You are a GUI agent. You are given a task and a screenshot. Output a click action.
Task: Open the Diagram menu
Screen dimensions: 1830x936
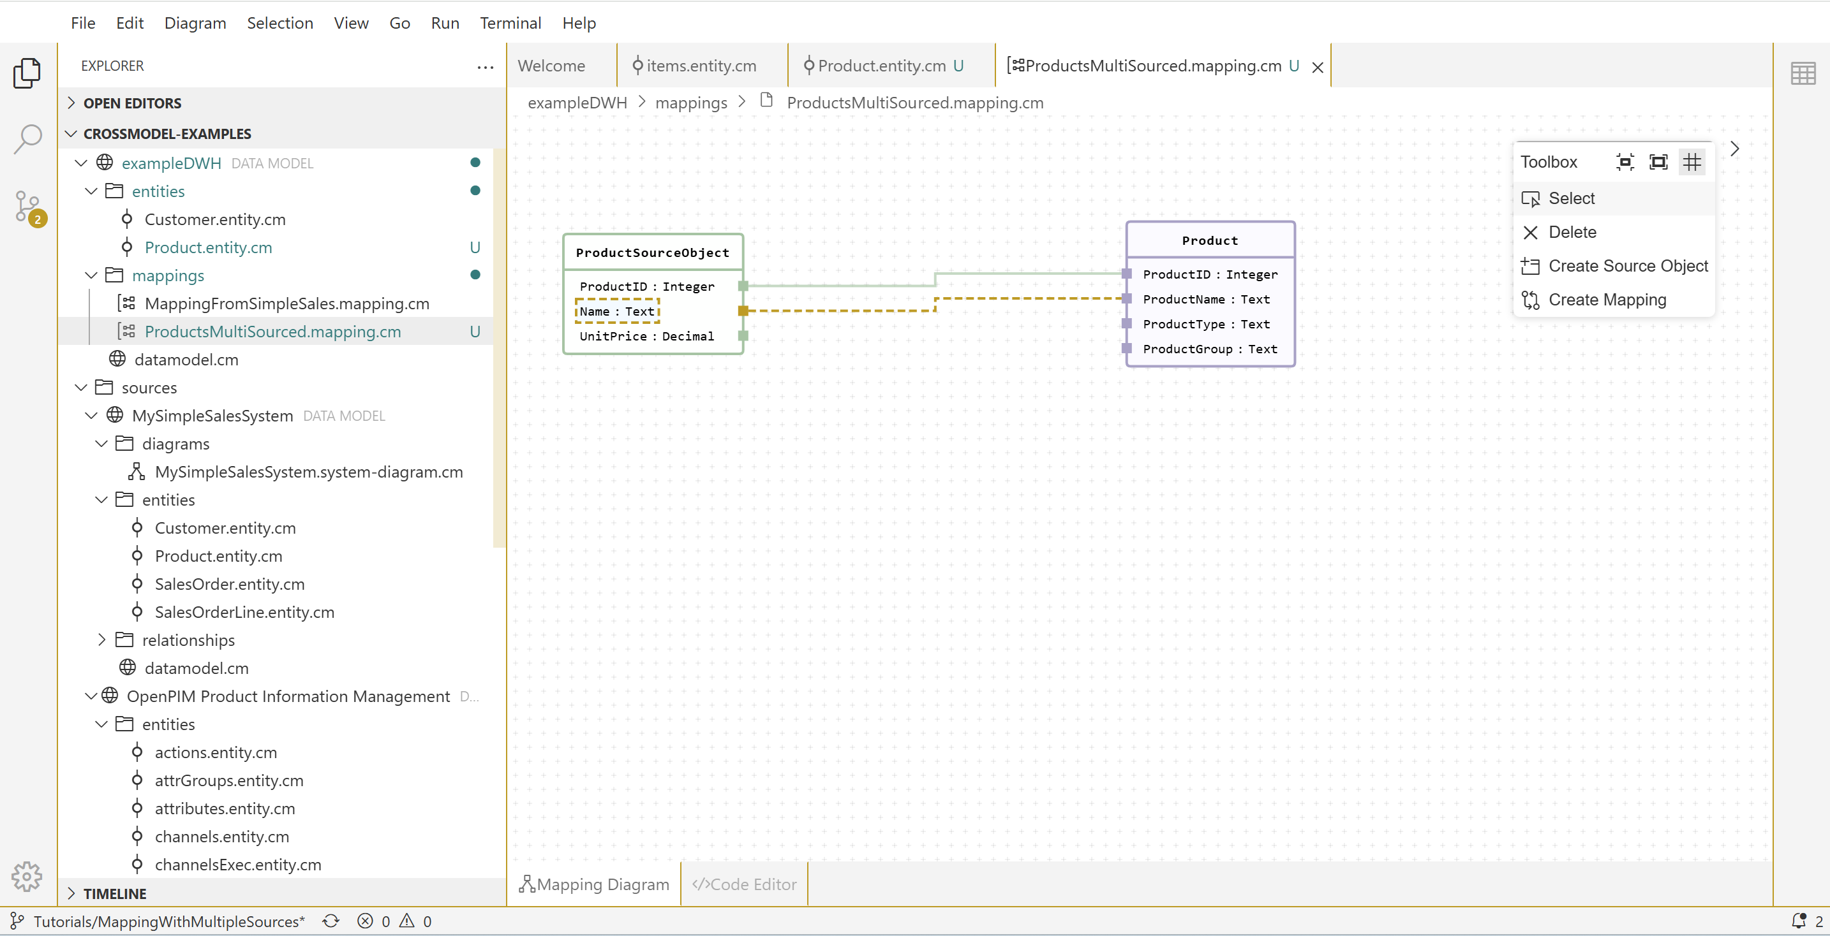pyautogui.click(x=195, y=24)
